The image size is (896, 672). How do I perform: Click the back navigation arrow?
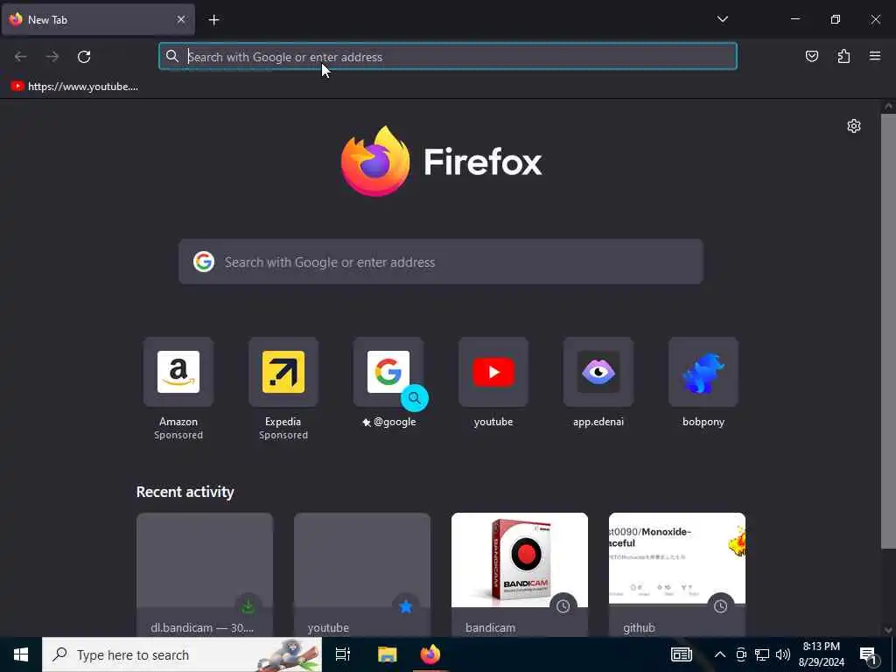click(x=21, y=57)
